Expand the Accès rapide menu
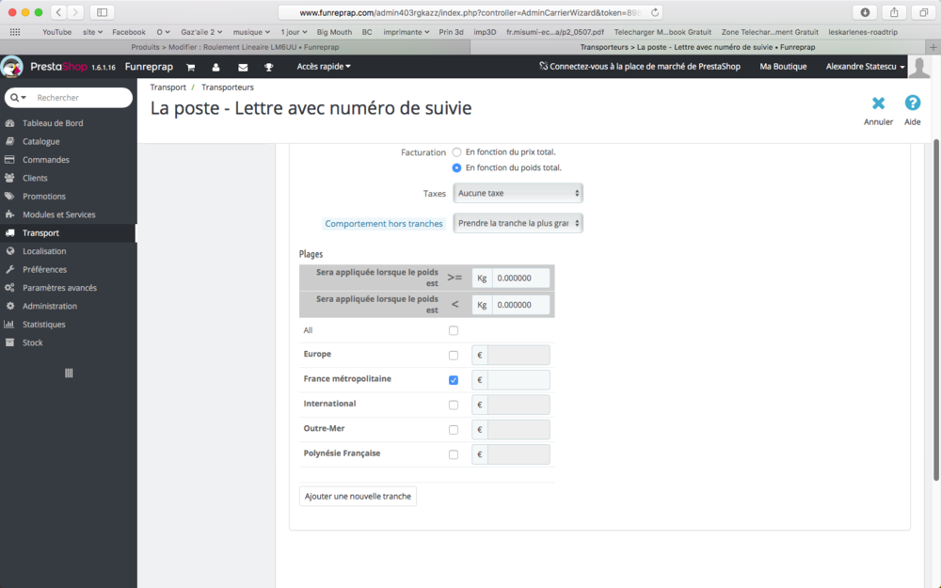Screen dimensions: 941x588 click(324, 67)
